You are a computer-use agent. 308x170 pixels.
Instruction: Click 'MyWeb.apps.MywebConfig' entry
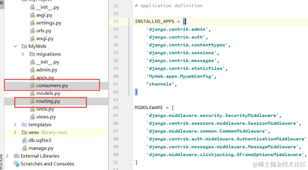pyautogui.click(x=180, y=76)
